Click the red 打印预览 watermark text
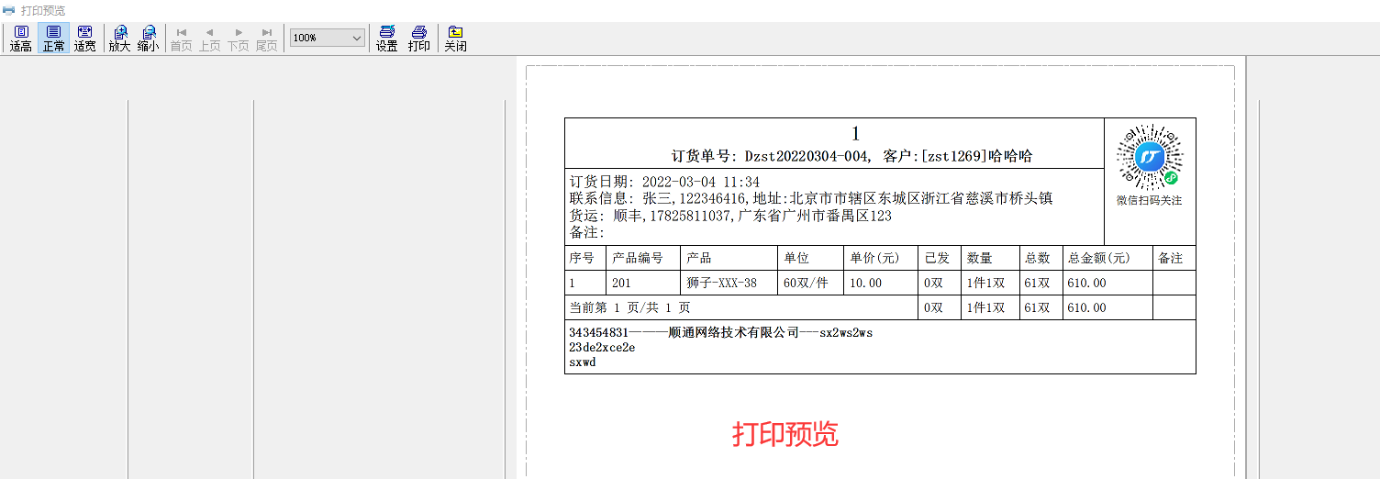This screenshot has height=479, width=1380. pyautogui.click(x=785, y=434)
